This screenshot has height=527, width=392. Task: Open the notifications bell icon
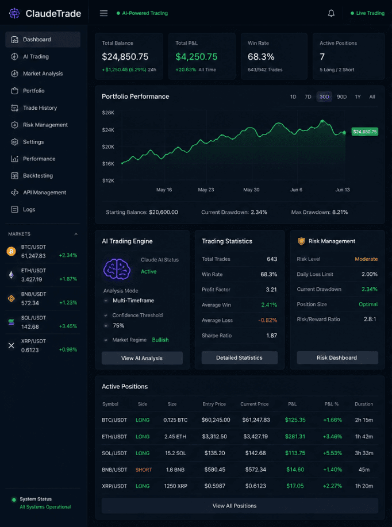tap(331, 13)
